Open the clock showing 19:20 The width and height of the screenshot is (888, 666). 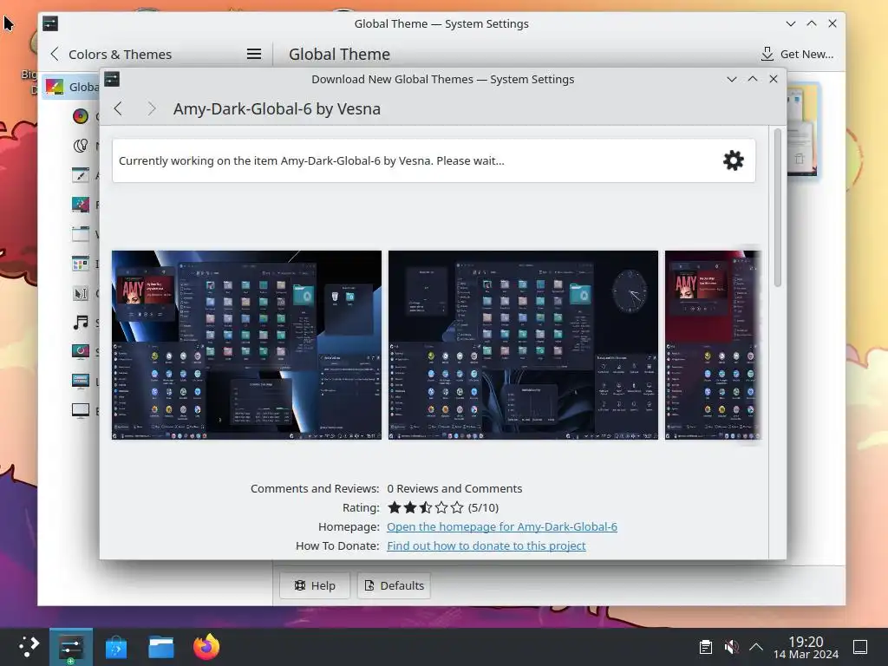click(x=806, y=647)
